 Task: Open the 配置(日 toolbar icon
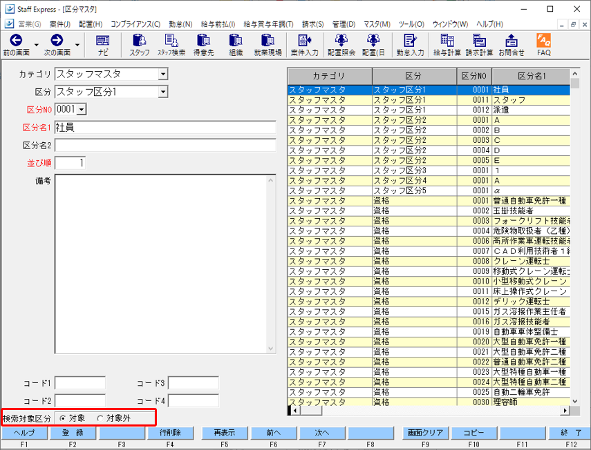click(373, 45)
